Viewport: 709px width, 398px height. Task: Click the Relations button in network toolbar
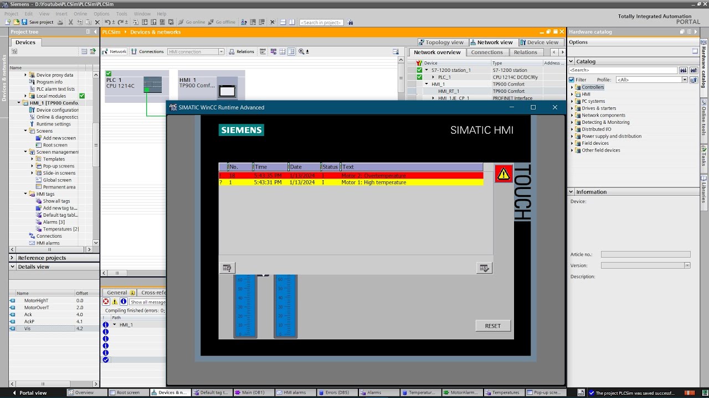click(x=242, y=51)
